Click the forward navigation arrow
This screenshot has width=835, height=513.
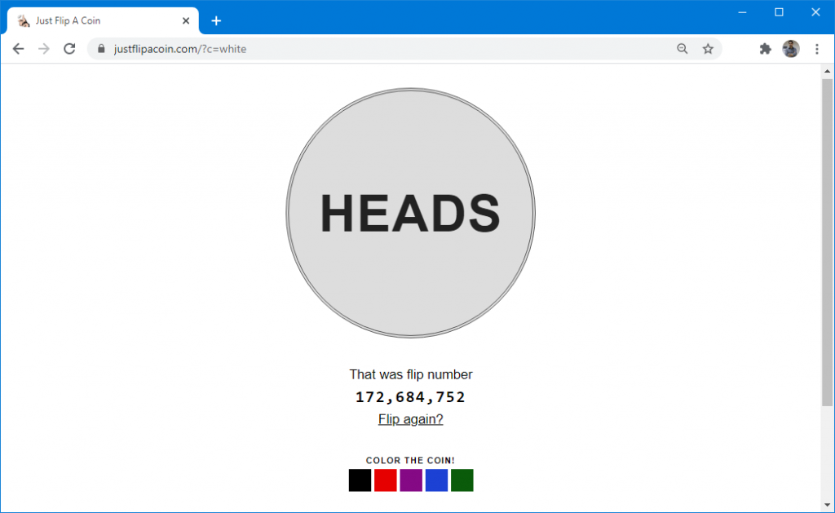pos(43,48)
